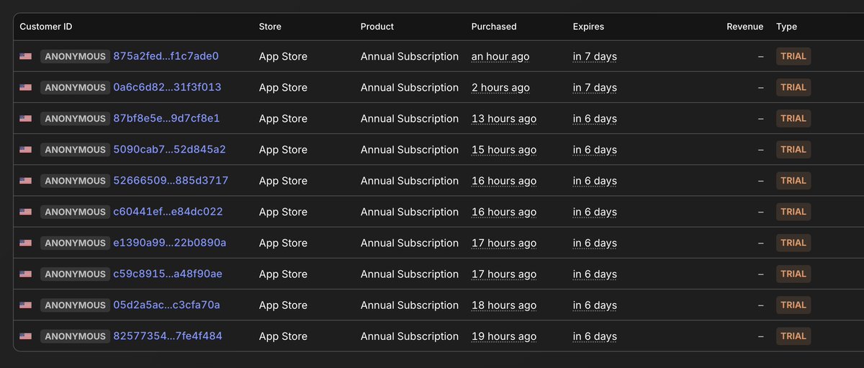Click US flag icon for c60441ef row
Image resolution: width=864 pixels, height=368 pixels.
(x=25, y=211)
